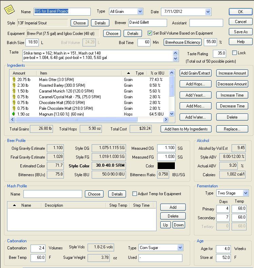Click ingredients list scroll up arrow
This screenshot has height=268, width=254.
[171, 73]
